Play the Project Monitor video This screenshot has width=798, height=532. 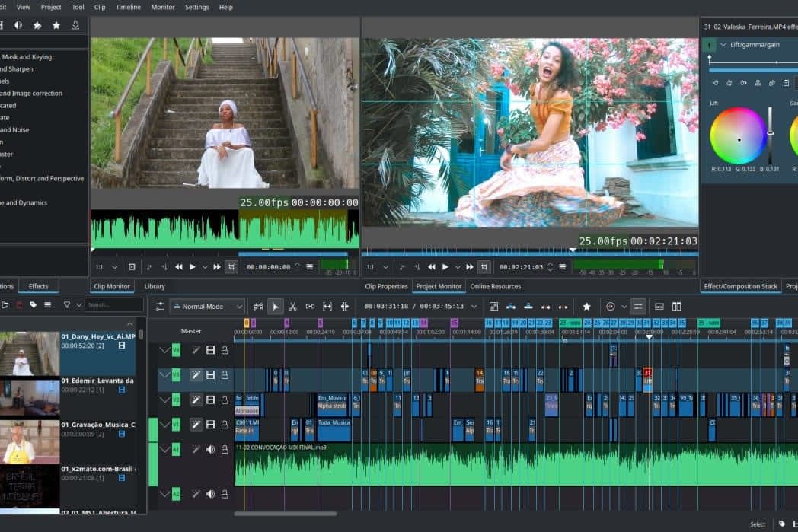(x=444, y=267)
